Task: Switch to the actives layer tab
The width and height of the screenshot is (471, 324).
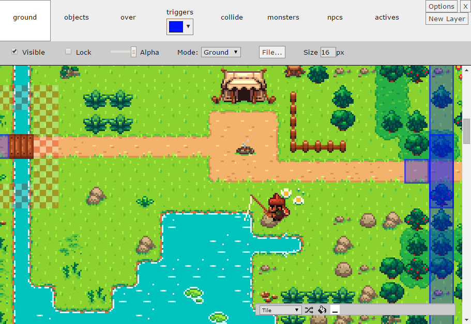Action: [387, 18]
